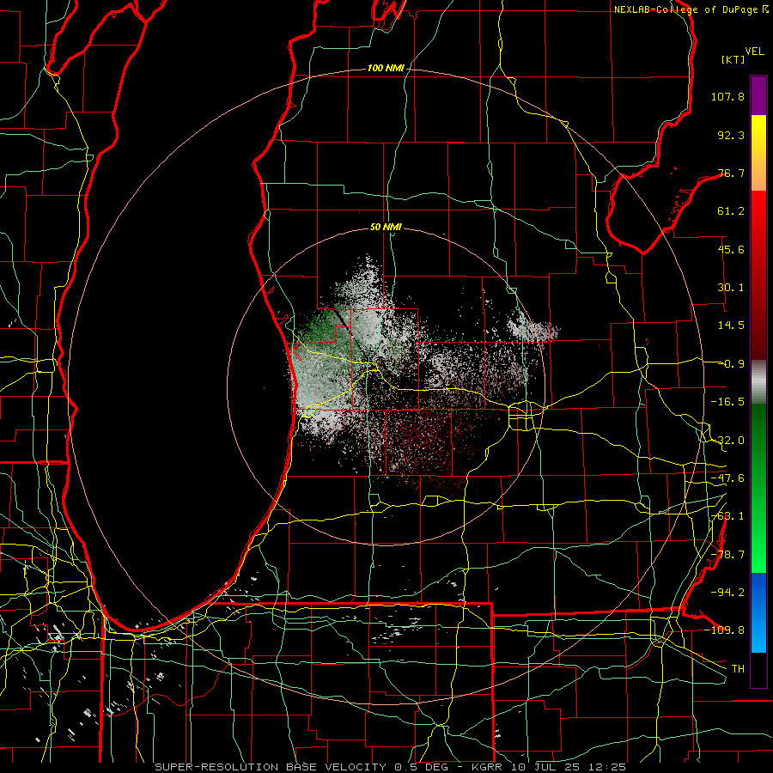Click the [KT] units label
The width and height of the screenshot is (773, 773).
point(733,59)
